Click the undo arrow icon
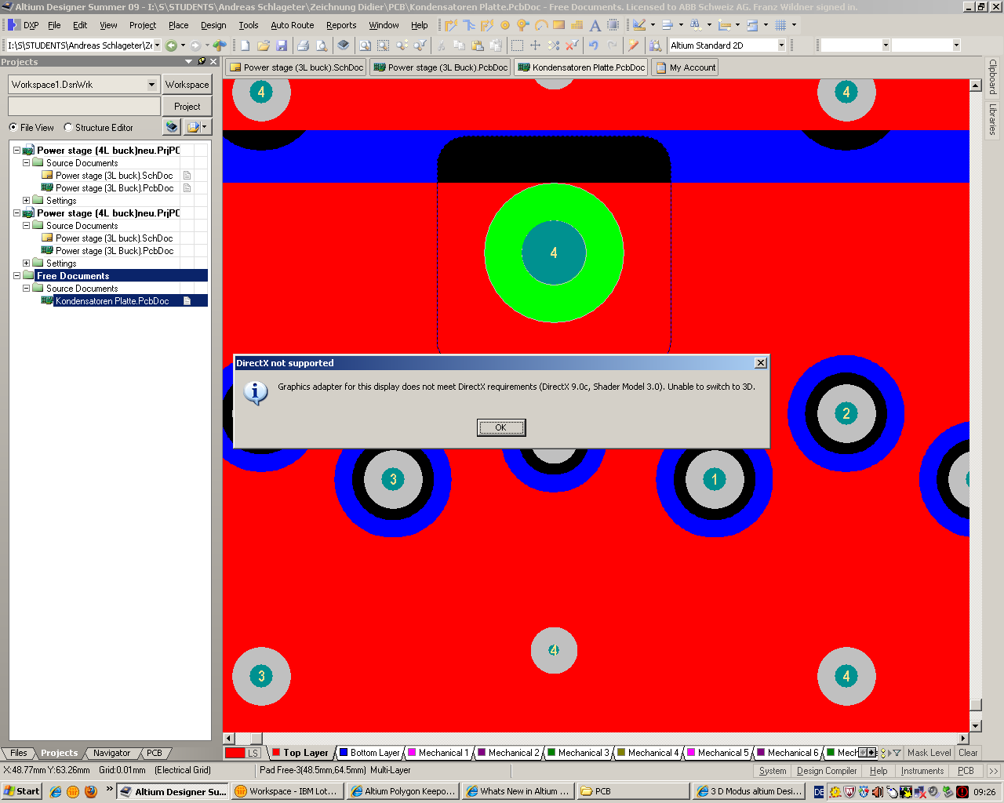This screenshot has width=1004, height=803. 594,45
